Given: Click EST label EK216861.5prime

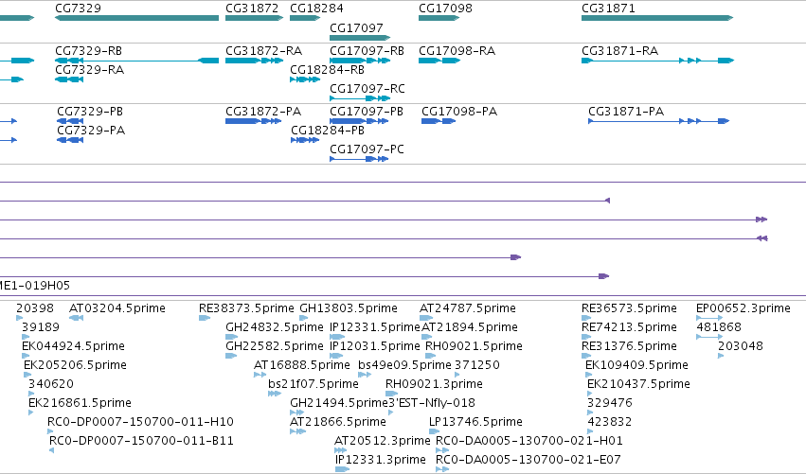Looking at the screenshot, I should (80, 403).
